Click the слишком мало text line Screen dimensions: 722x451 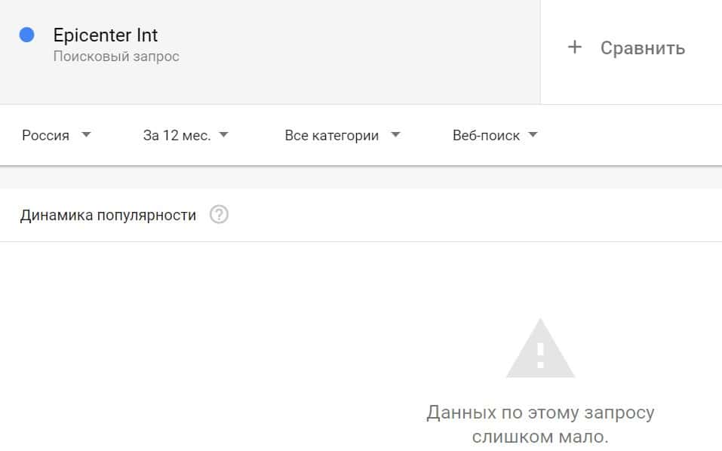click(x=540, y=437)
